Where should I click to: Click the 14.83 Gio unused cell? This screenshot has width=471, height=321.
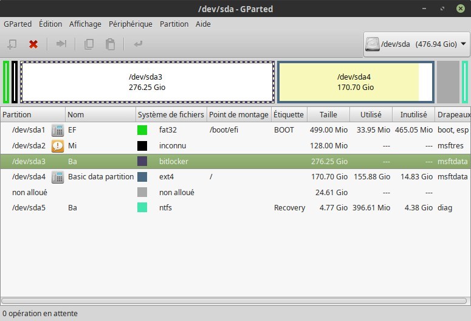[x=417, y=177]
